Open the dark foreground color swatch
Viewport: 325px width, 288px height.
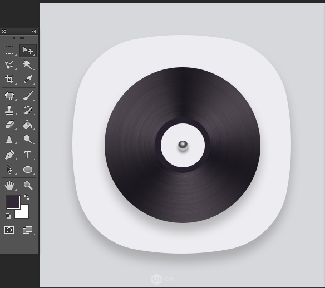pos(13,202)
